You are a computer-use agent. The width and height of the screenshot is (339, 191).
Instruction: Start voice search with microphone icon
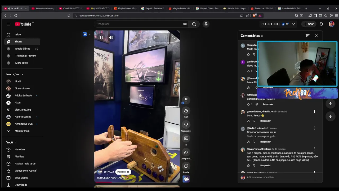(x=206, y=24)
